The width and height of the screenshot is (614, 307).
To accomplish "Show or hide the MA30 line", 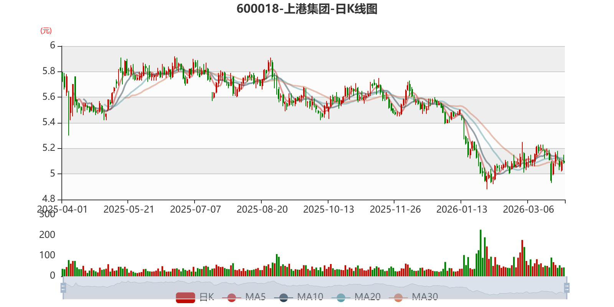I will point(413,297).
